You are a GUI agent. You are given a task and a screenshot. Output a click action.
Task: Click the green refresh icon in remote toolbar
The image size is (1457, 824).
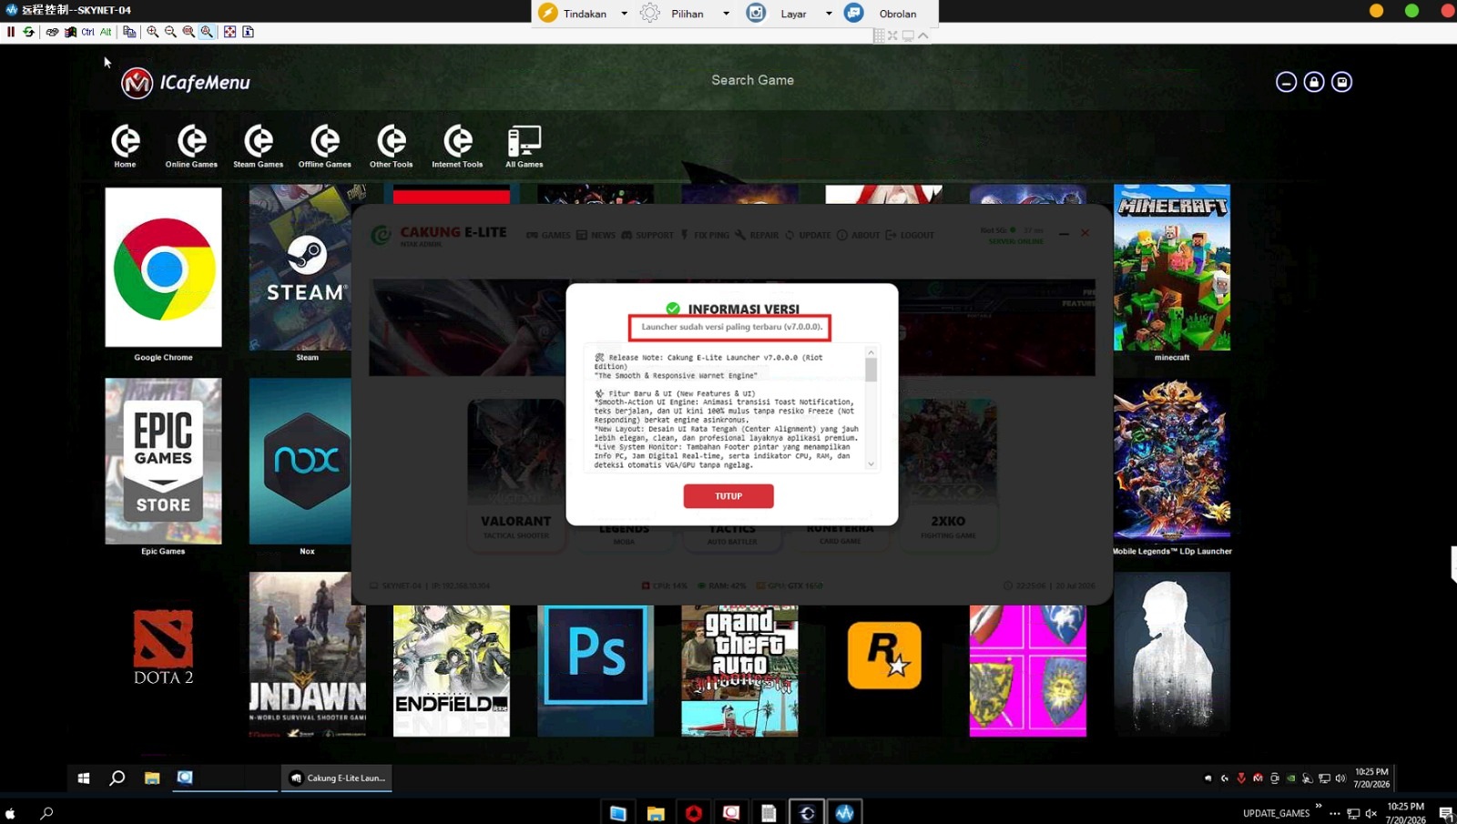tap(29, 32)
